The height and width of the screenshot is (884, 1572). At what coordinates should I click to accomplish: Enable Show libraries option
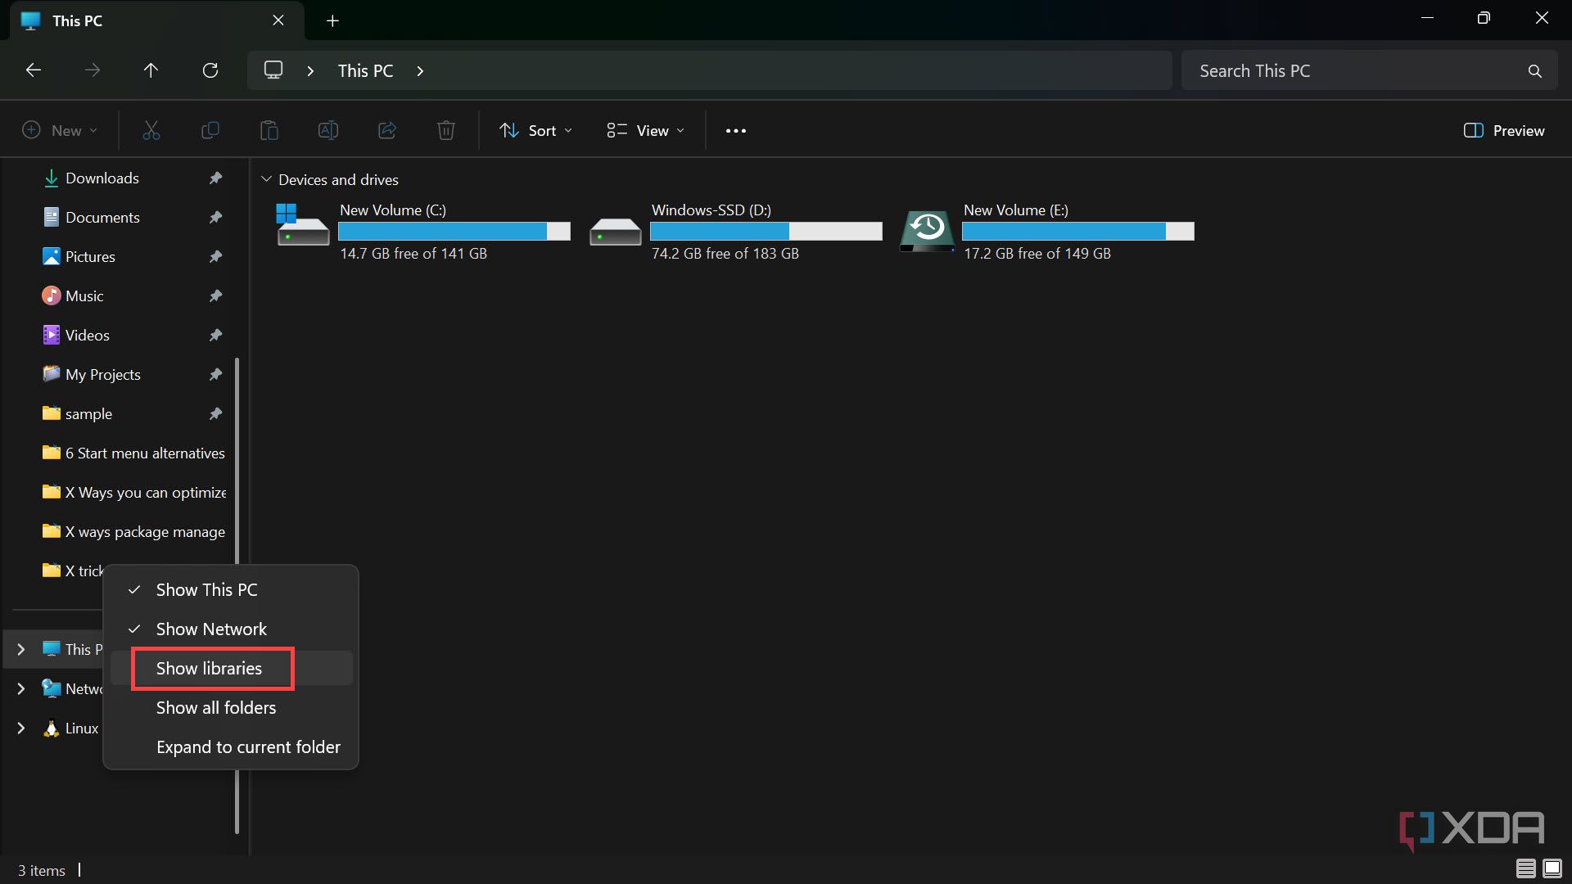(x=231, y=668)
